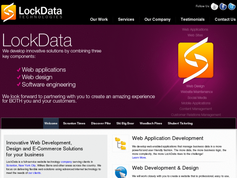Image resolution: width=237 pixels, height=178 pixels.
Task: Click the Customer Relations Management tag text
Action: (196, 115)
